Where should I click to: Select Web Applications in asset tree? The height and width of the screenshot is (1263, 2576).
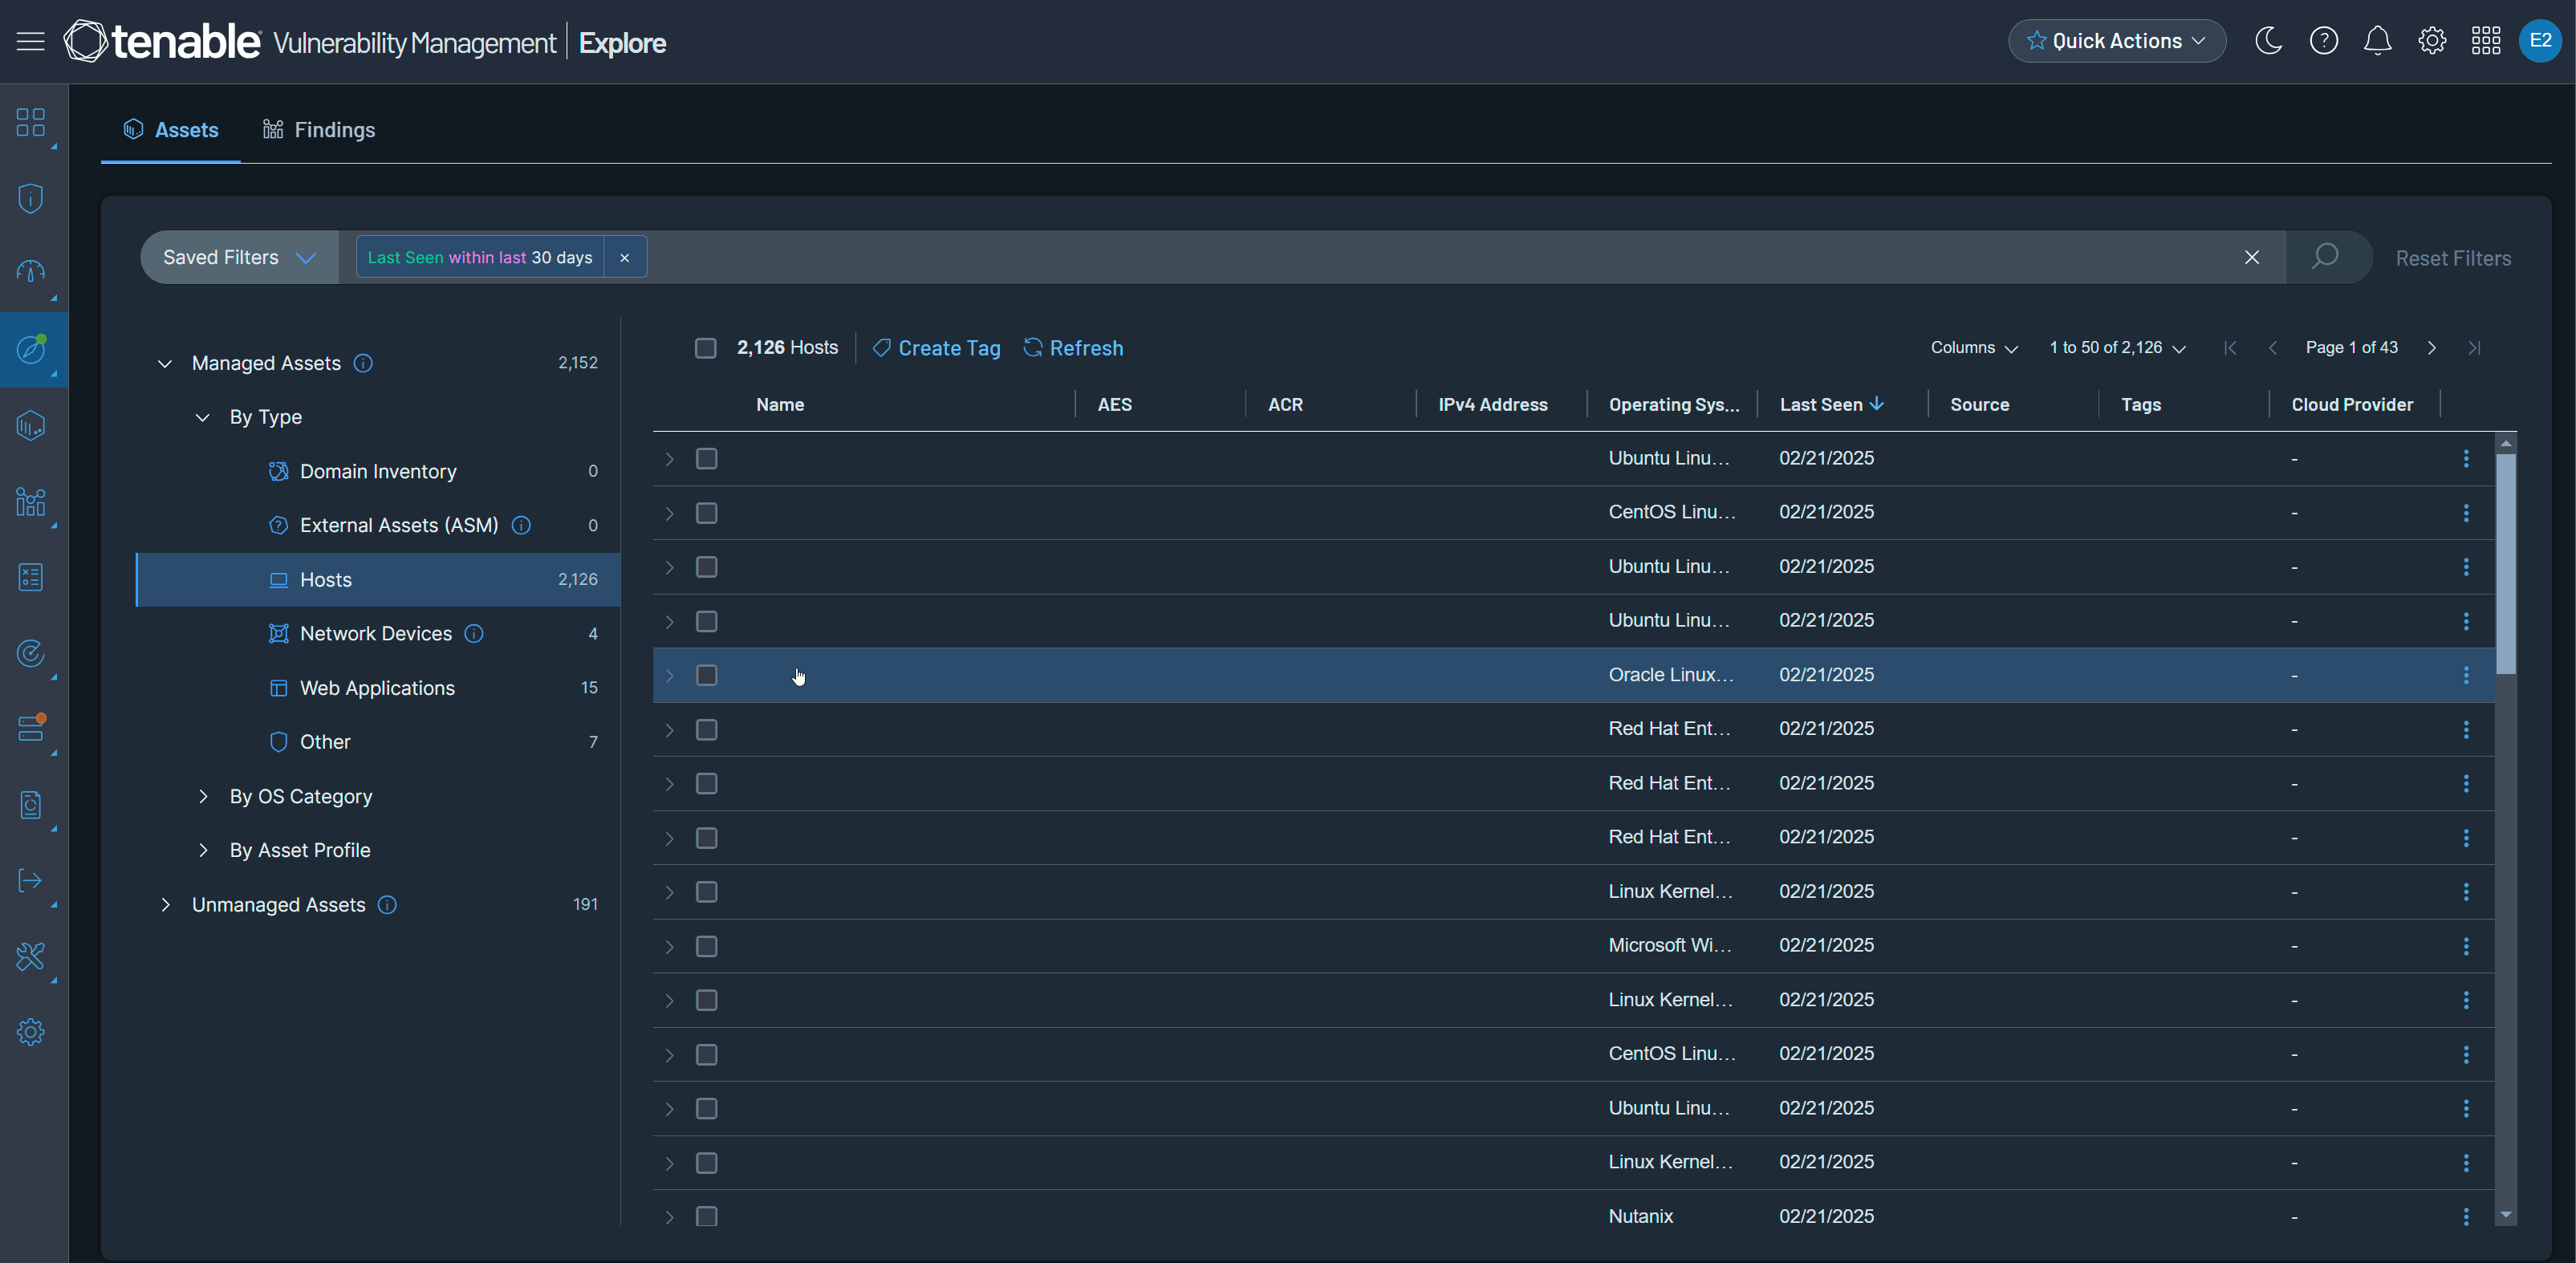[377, 688]
